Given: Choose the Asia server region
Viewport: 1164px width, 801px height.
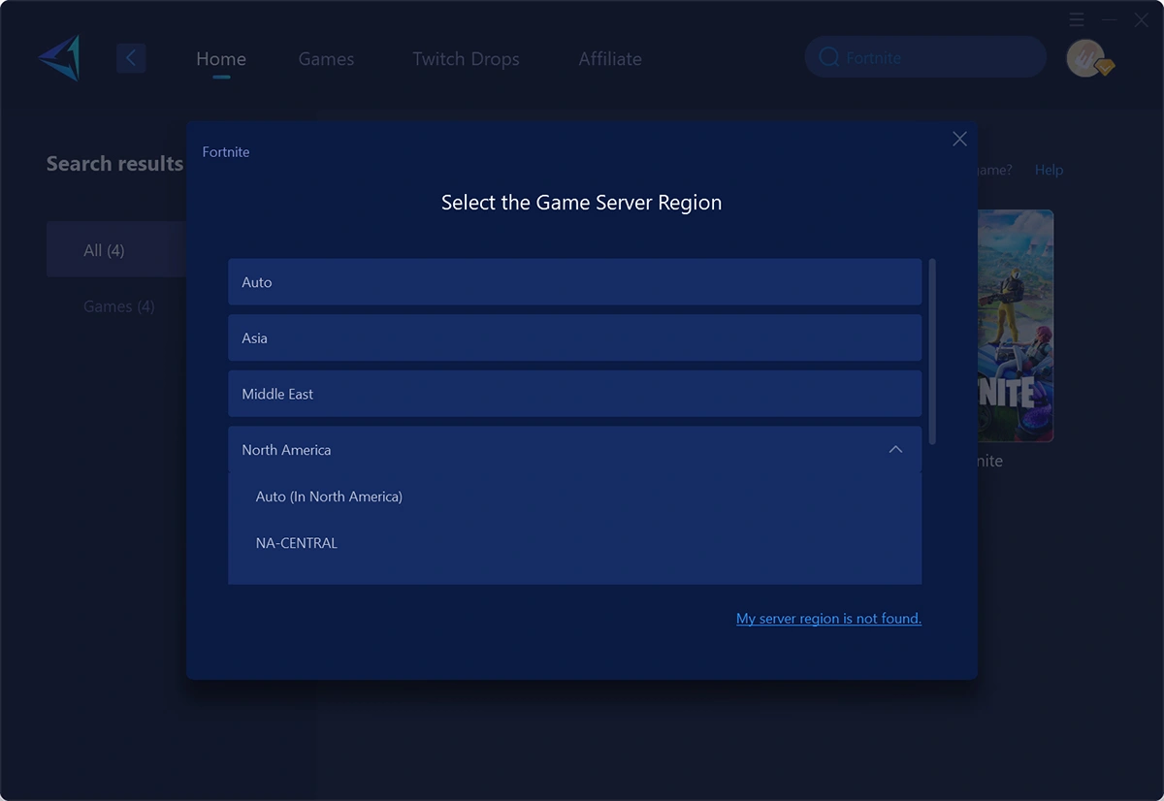Looking at the screenshot, I should [574, 338].
